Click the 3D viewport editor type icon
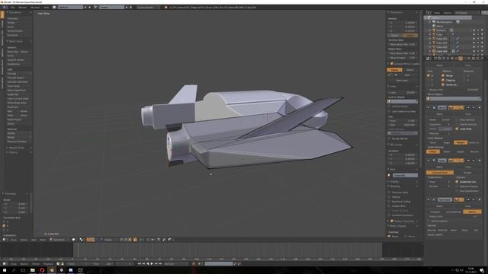This screenshot has width=488, height=274. (4, 240)
